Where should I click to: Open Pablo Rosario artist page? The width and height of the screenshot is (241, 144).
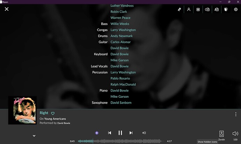tap(120, 79)
